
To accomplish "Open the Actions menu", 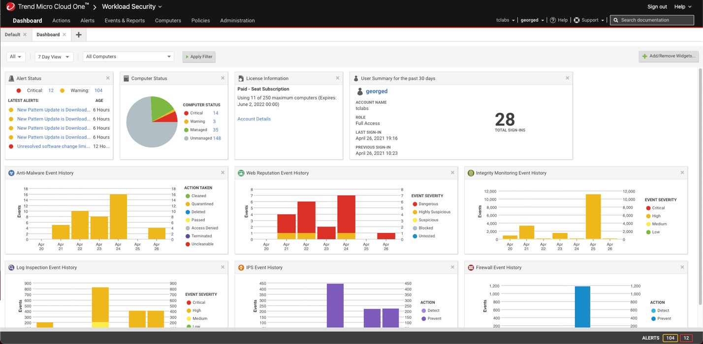I will [61, 21].
